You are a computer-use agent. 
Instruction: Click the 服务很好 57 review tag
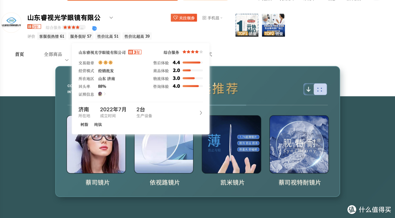(80, 36)
